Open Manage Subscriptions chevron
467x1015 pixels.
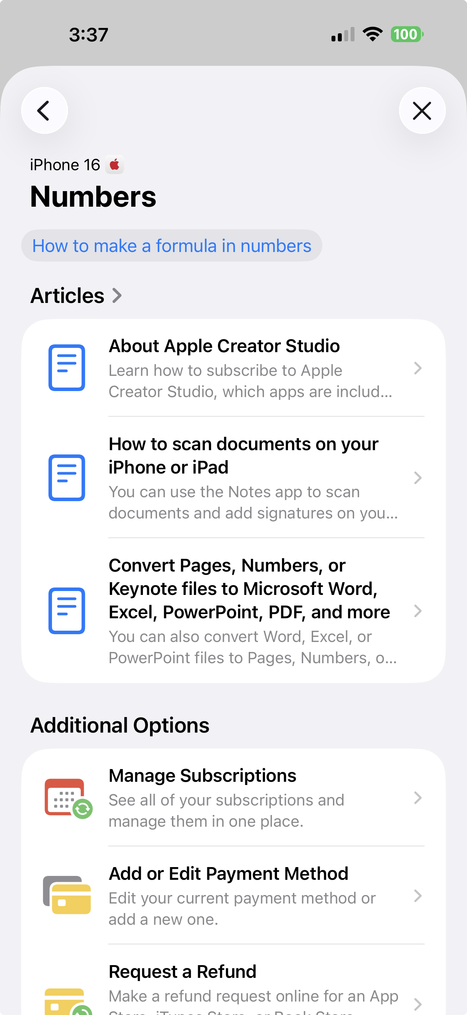(418, 798)
